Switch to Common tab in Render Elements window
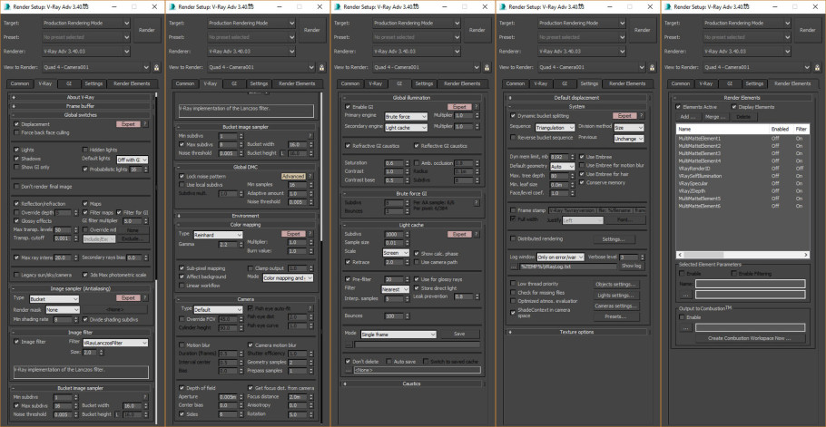The image size is (826, 427). tap(680, 83)
